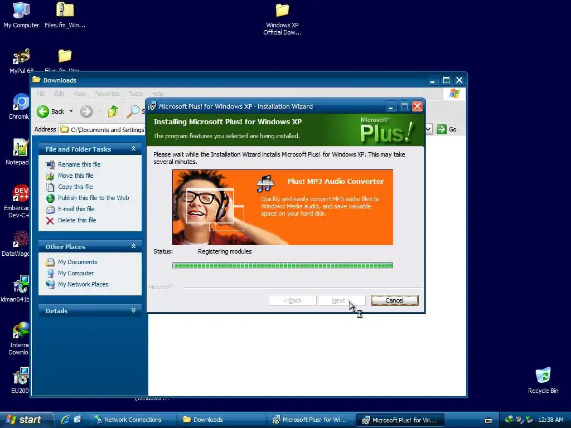Switch to Downloads taskbar button
Image resolution: width=571 pixels, height=428 pixels.
coord(222,420)
